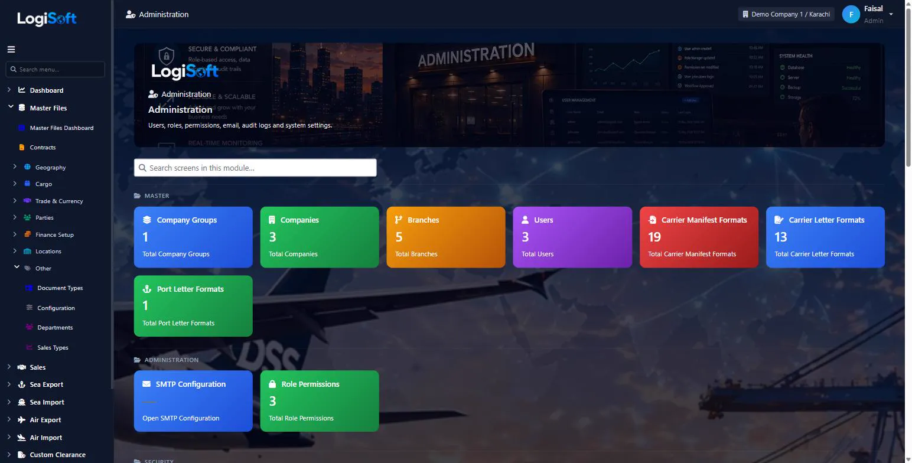Viewport: 912px width, 463px height.
Task: Click the Search menu input field
Action: coord(55,69)
